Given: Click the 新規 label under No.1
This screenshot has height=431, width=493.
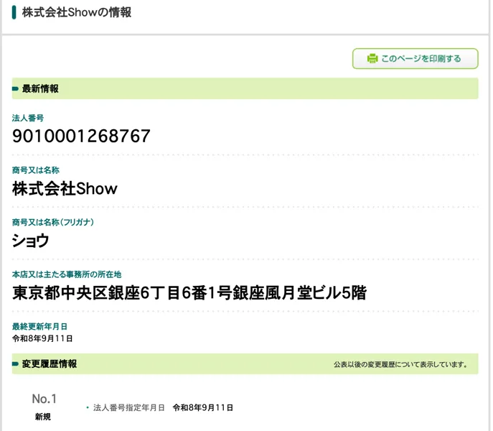Looking at the screenshot, I should click(x=43, y=417).
